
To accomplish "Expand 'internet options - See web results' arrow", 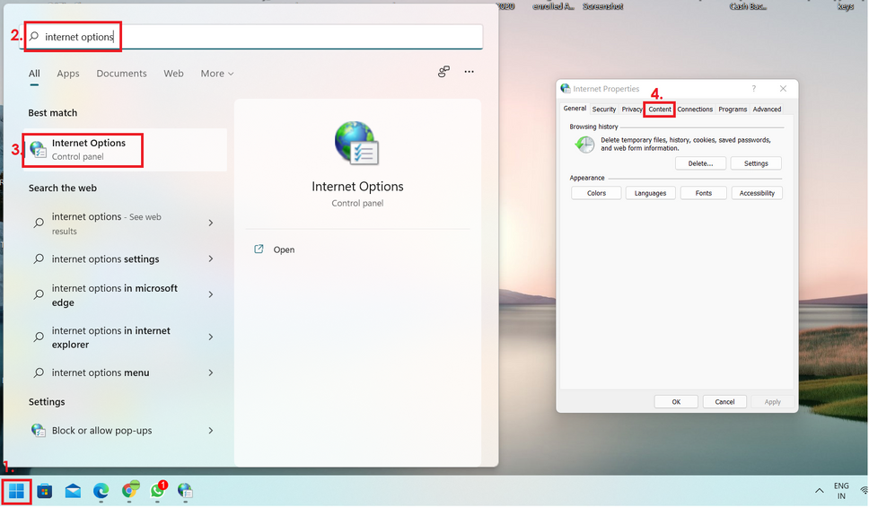I will [x=211, y=223].
